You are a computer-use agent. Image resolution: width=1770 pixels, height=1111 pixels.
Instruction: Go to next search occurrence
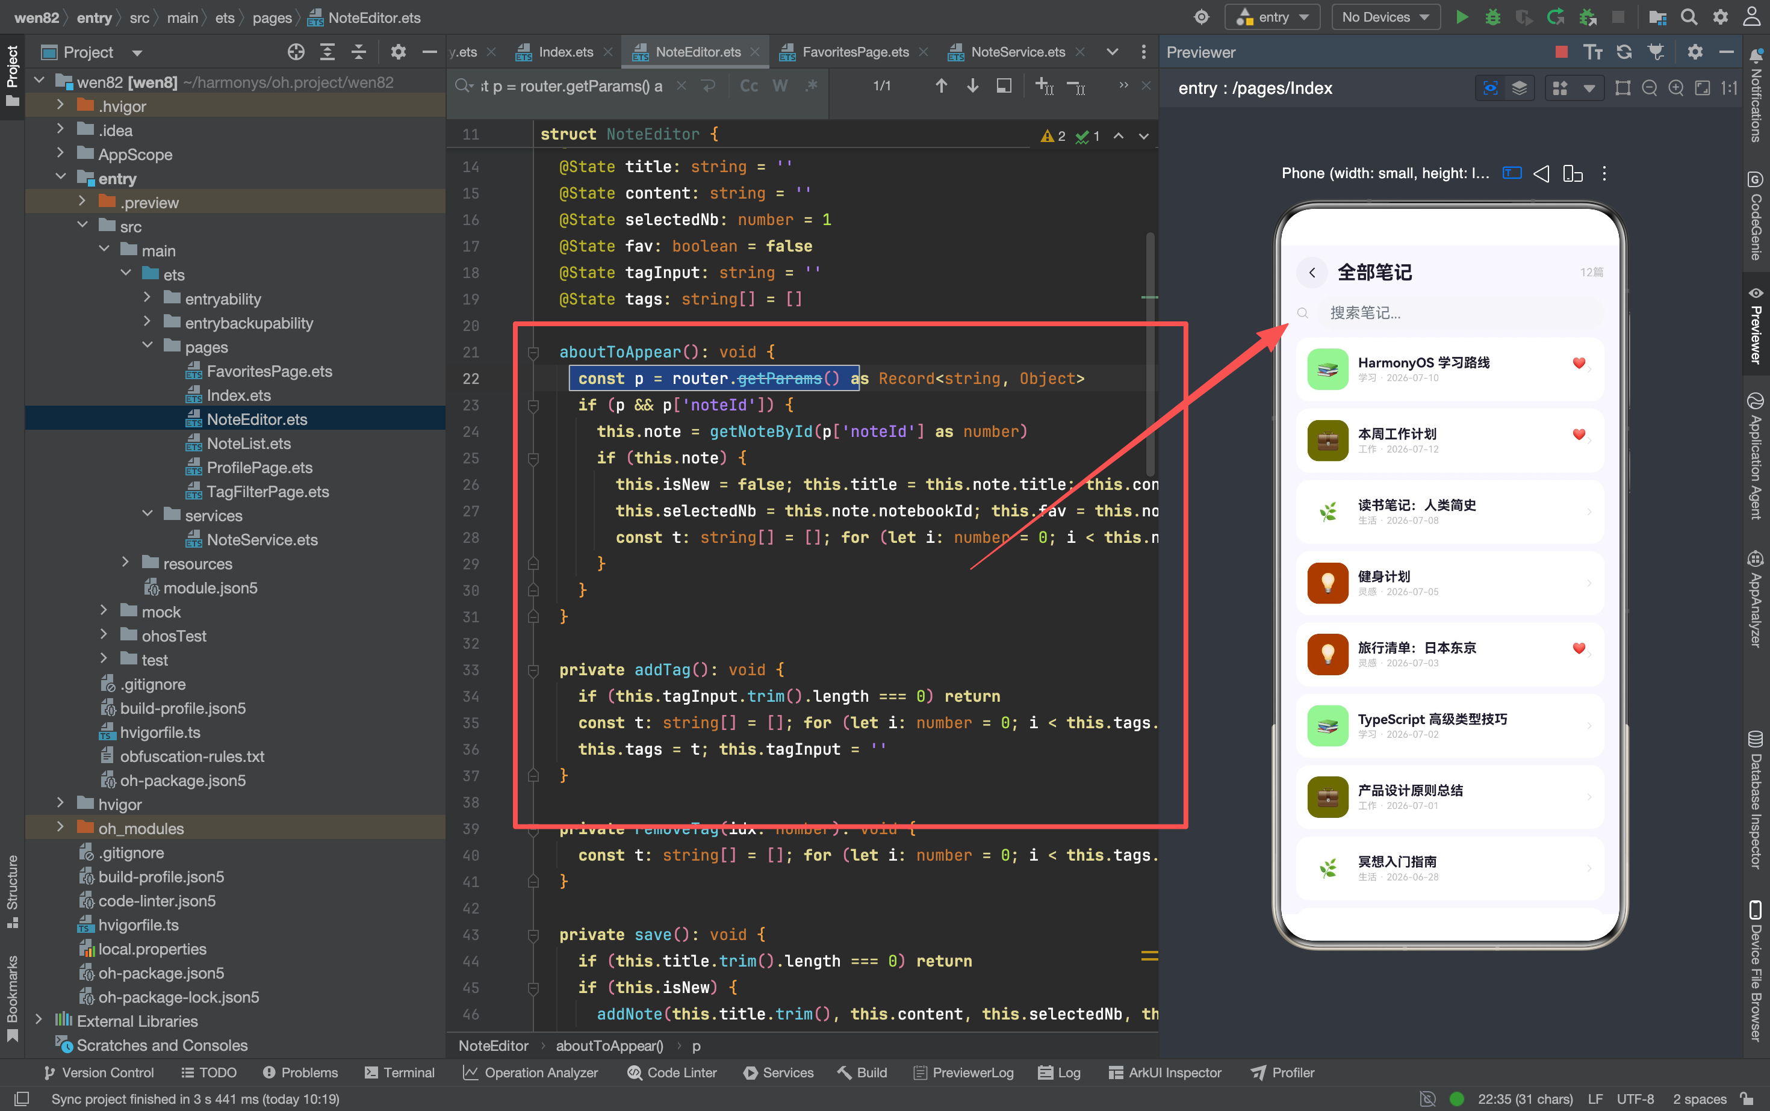[972, 86]
